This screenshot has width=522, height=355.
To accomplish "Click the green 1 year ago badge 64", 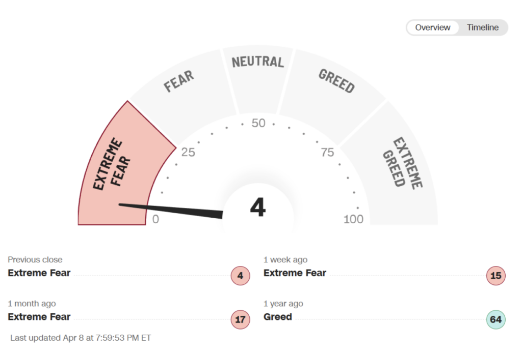I will [x=495, y=319].
